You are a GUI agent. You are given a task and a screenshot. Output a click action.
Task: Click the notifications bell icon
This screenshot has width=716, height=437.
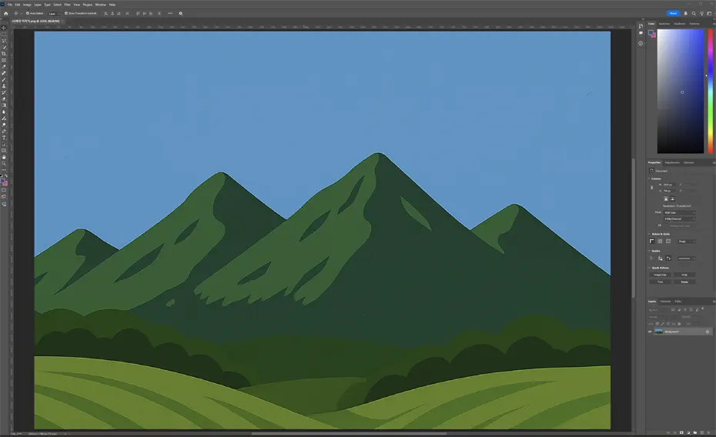tap(685, 13)
